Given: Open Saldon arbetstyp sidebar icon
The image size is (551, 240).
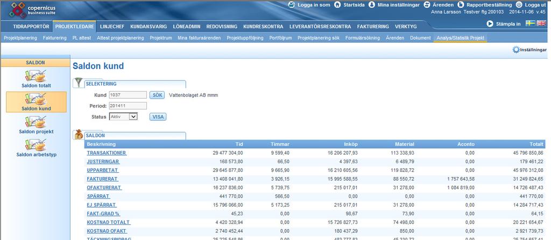Looking at the screenshot, I should (x=36, y=145).
